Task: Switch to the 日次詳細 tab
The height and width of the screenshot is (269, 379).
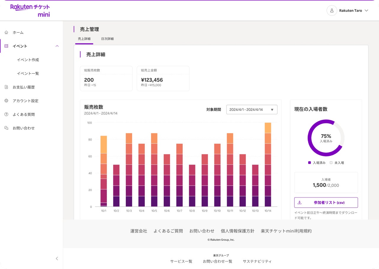Action: tap(107, 39)
